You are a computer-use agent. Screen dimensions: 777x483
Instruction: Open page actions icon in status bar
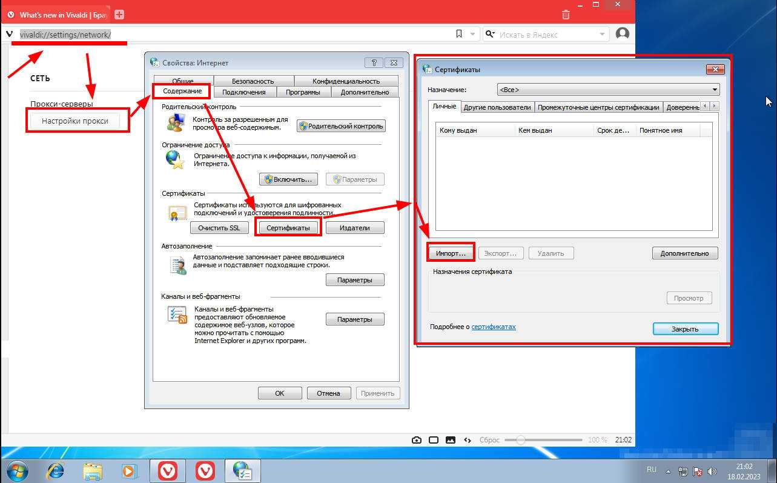[467, 440]
